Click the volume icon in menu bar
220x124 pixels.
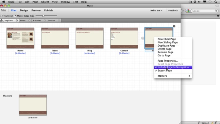pos(199,2)
